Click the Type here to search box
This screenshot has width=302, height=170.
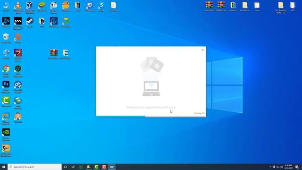tap(34, 167)
